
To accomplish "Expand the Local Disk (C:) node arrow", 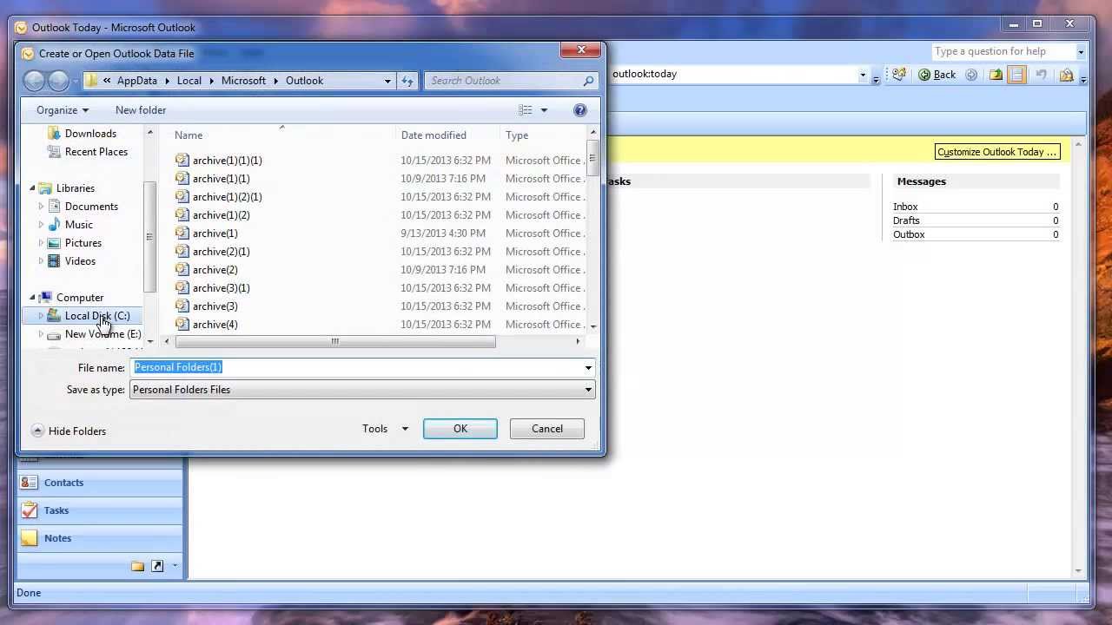I will coord(41,316).
